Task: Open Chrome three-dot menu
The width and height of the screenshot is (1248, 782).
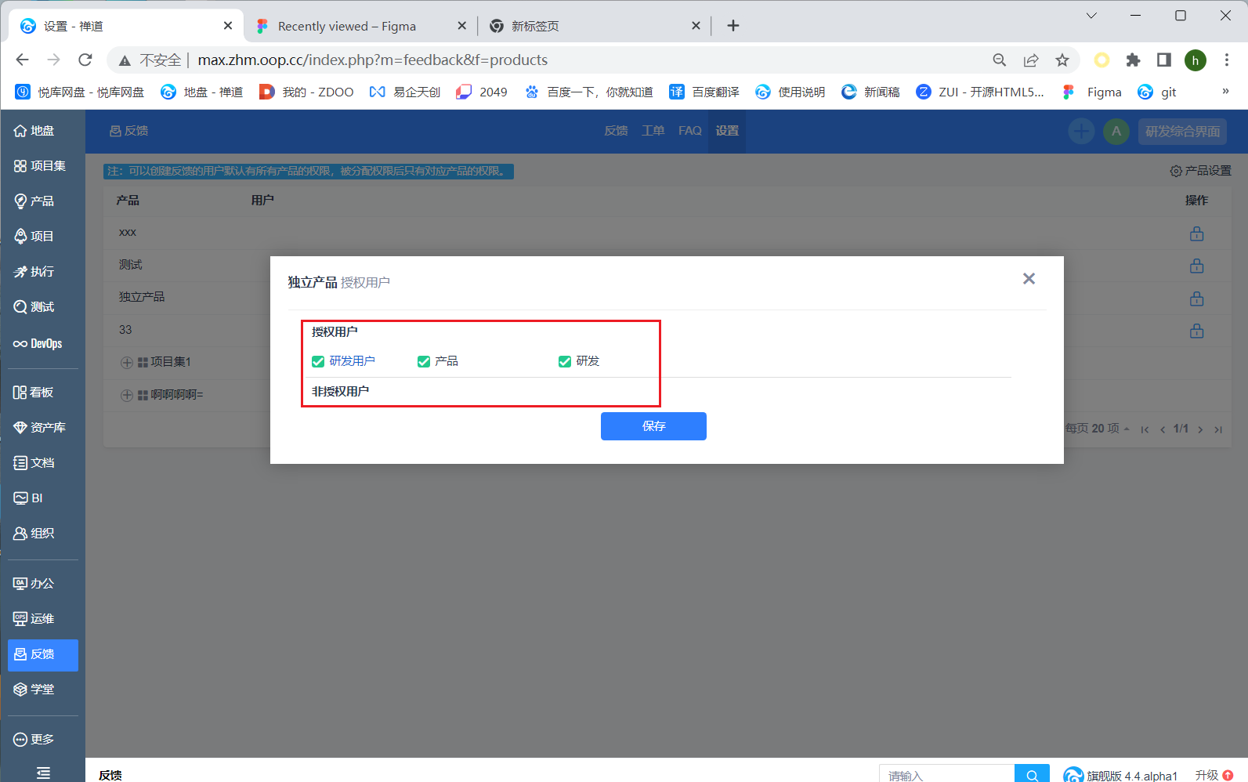Action: 1227,60
